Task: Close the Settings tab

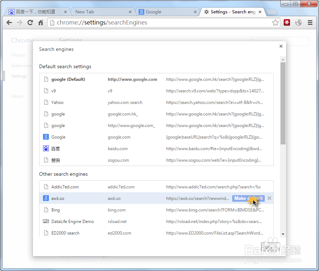Action: tap(260, 12)
